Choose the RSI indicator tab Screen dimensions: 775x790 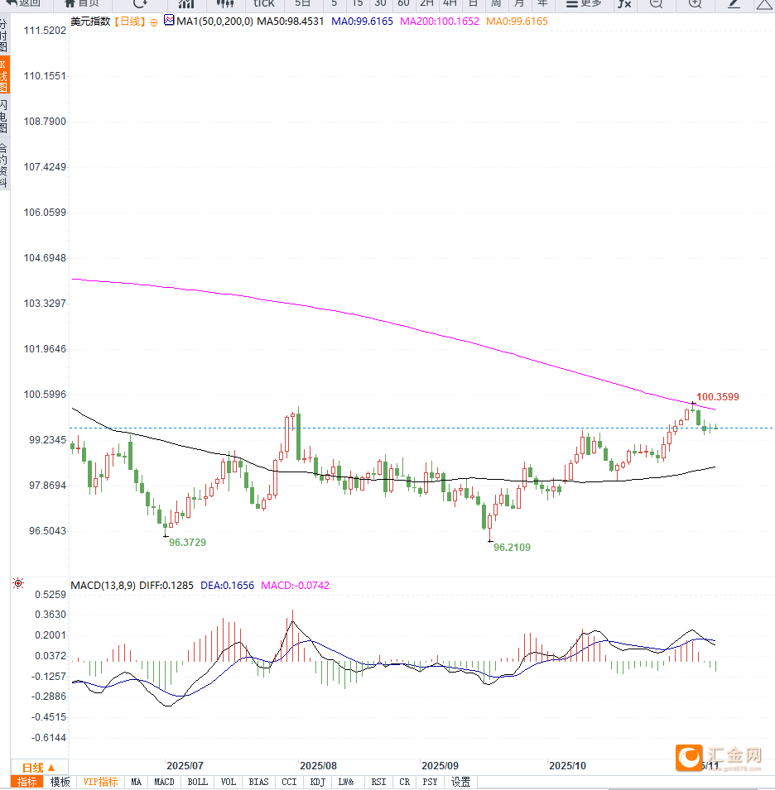coord(378,782)
